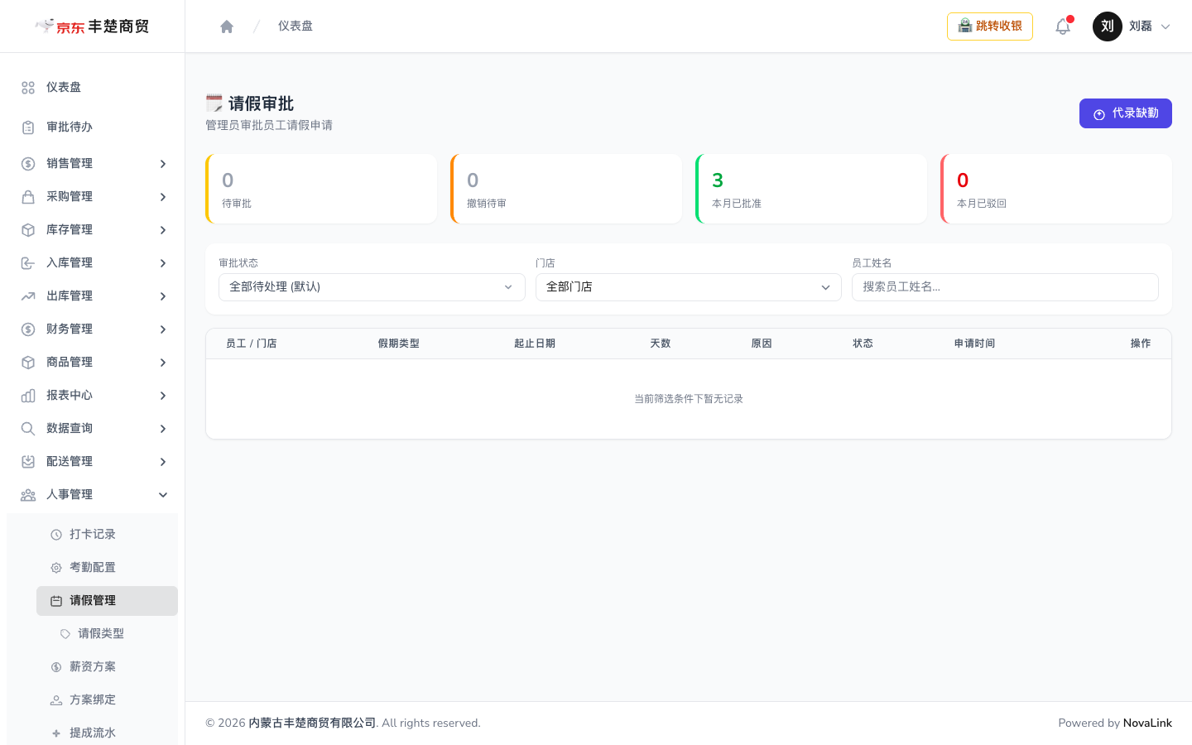Click the 申请时间 column header
The image size is (1192, 745).
974,344
